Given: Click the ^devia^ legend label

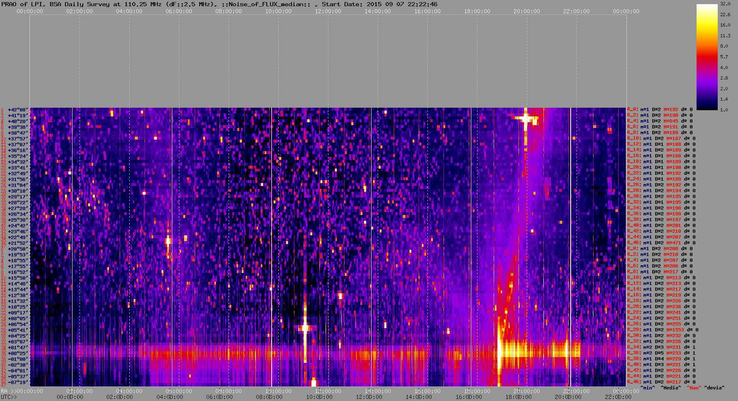Looking at the screenshot, I should pyautogui.click(x=714, y=388).
